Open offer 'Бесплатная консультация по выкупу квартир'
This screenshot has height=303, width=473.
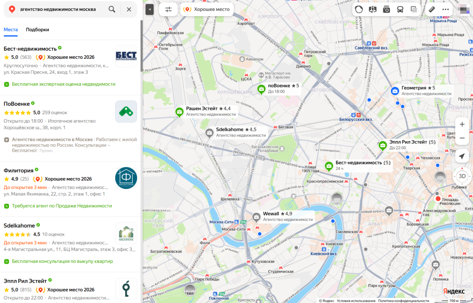62,261
